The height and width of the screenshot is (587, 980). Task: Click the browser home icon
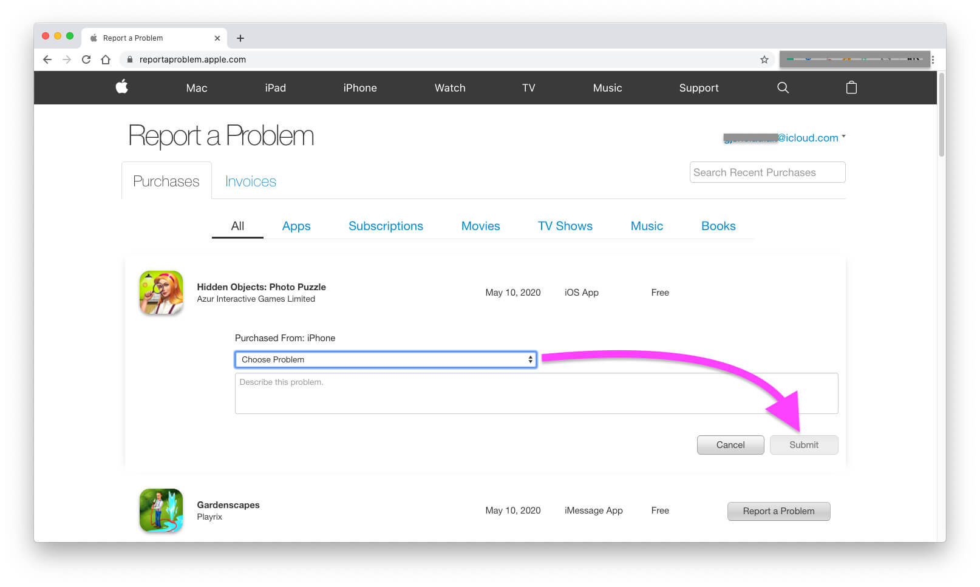[x=106, y=59]
